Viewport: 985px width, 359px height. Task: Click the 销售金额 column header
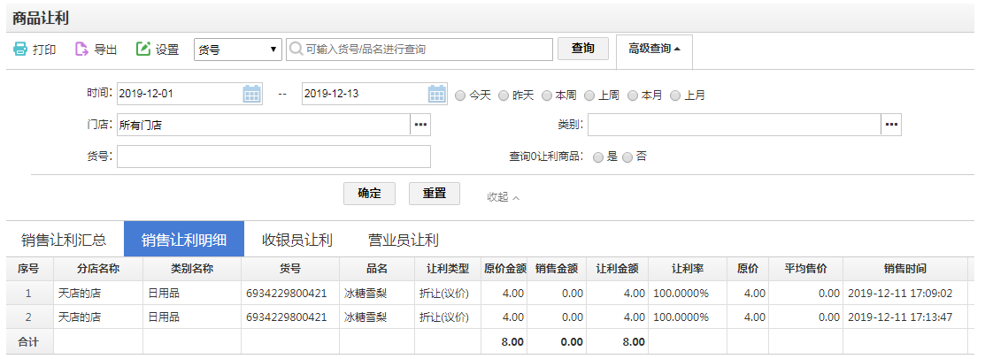pyautogui.click(x=558, y=269)
